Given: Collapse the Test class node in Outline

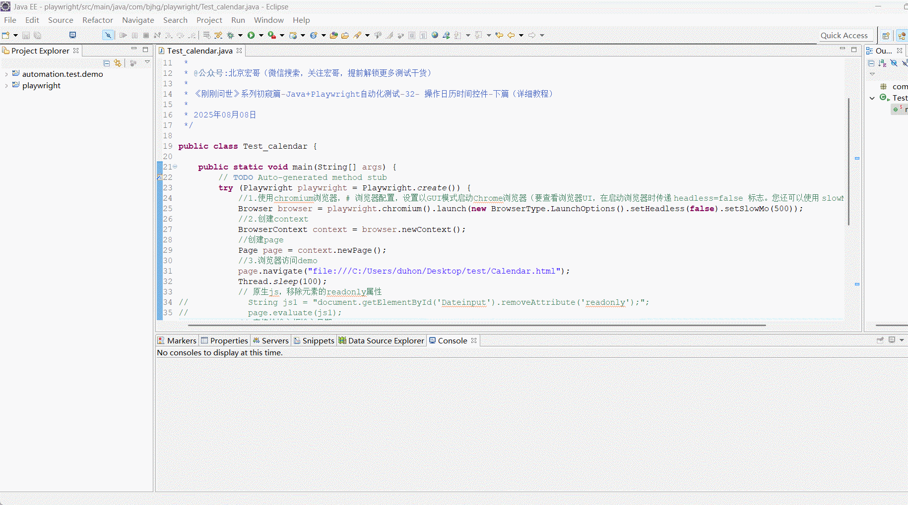Looking at the screenshot, I should (x=872, y=98).
